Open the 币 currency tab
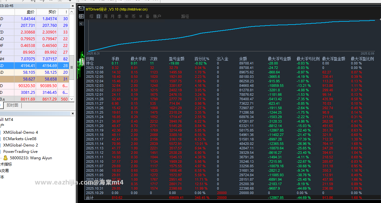Viewport: 381px width, 203px height. (x=134, y=16)
